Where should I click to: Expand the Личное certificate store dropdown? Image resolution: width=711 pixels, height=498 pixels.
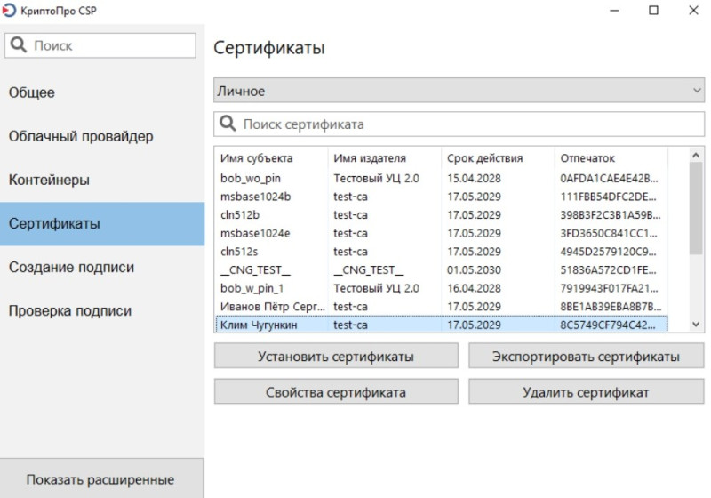coord(459,91)
